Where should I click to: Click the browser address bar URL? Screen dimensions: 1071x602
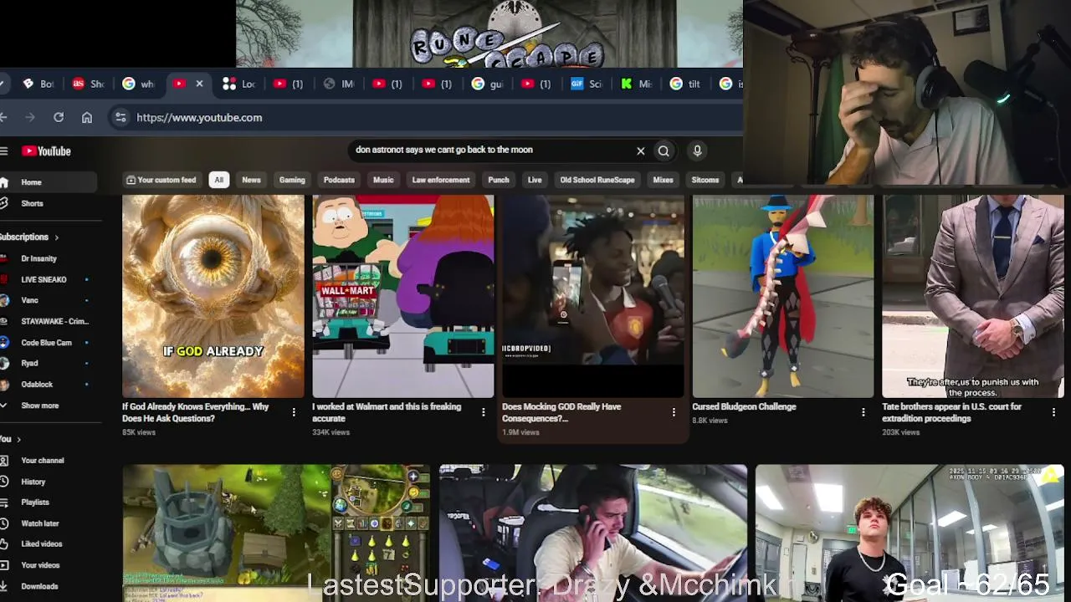pyautogui.click(x=199, y=118)
